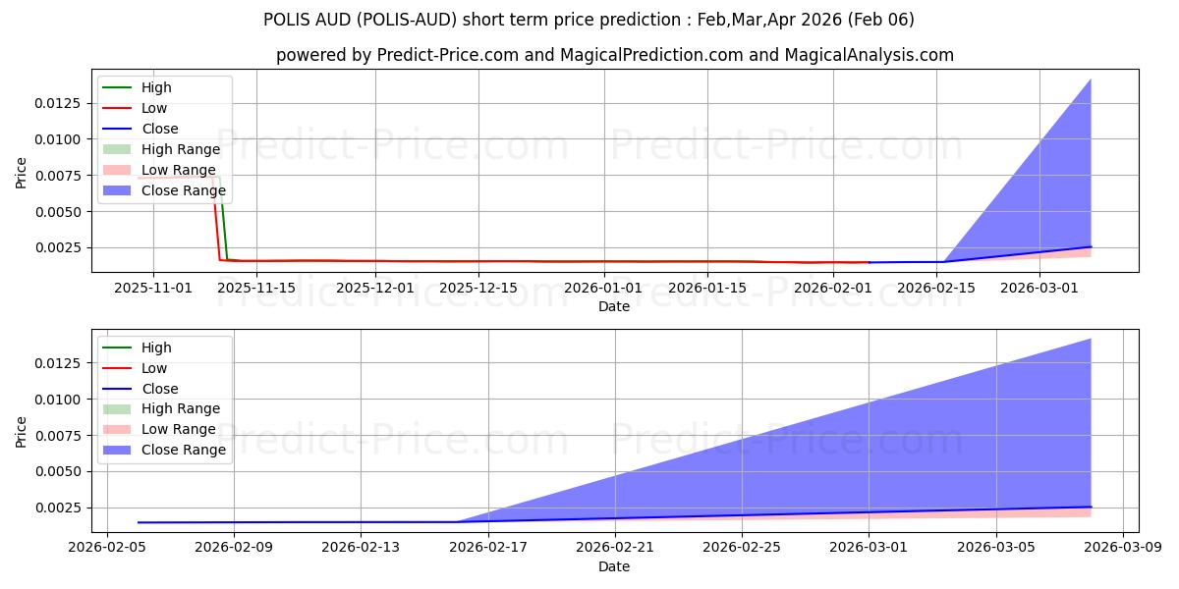Click the 'powered by Predict-Price.com' subtitle
Image resolution: width=1179 pixels, height=589 pixels.
[614, 55]
